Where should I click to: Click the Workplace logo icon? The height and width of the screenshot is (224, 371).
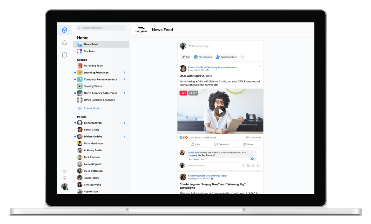tap(65, 29)
